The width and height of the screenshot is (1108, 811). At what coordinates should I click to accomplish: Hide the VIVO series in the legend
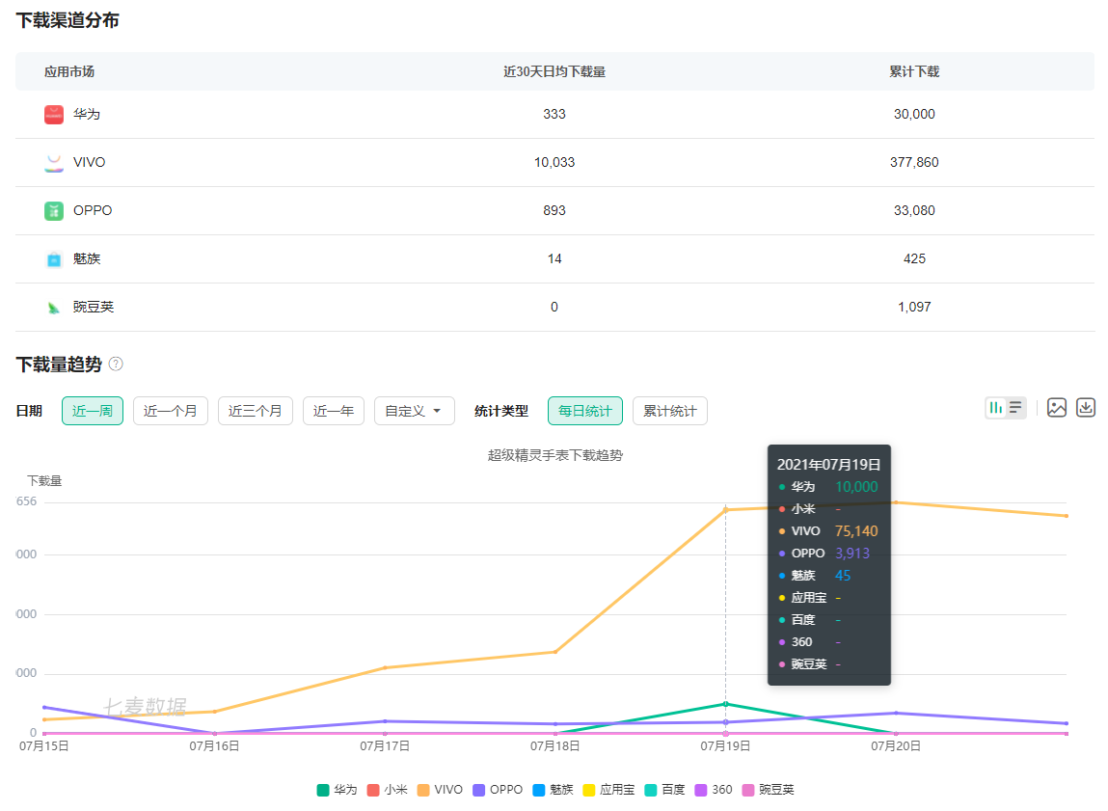pos(439,790)
